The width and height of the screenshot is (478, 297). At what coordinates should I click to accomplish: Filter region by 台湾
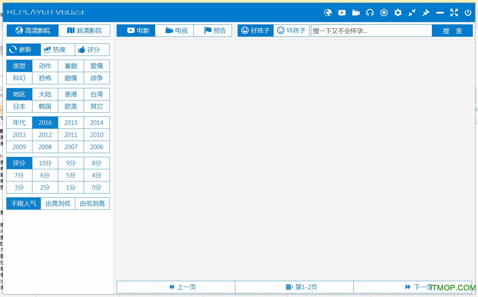[x=97, y=94]
